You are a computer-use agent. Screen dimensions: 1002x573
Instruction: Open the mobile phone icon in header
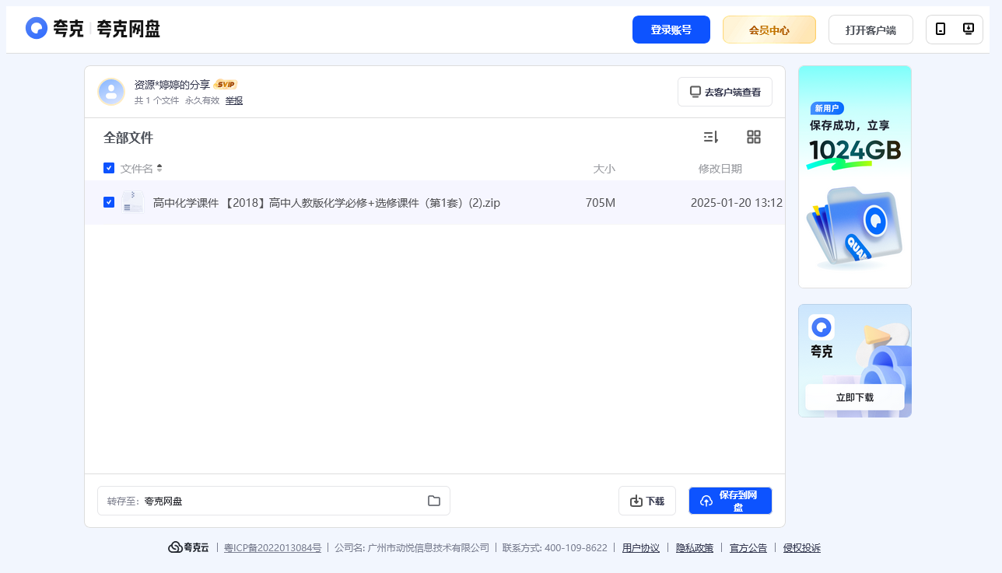941,30
